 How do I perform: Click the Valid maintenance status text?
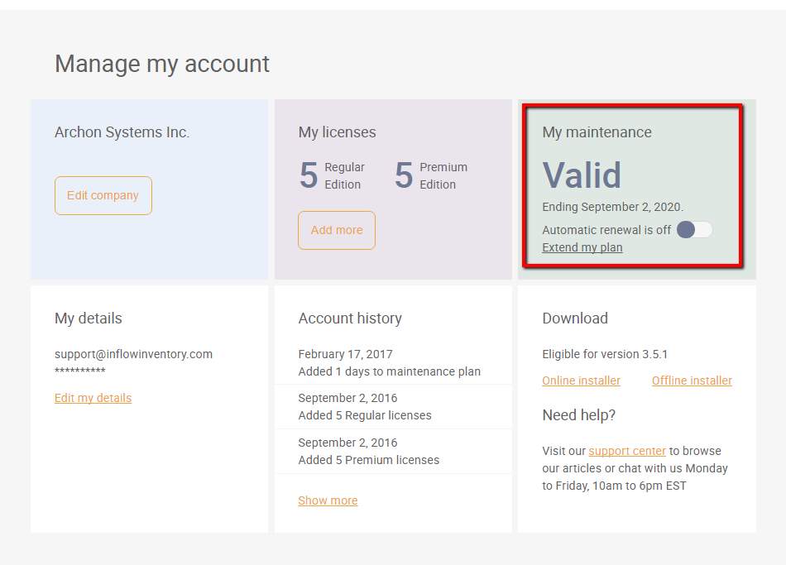tap(582, 175)
